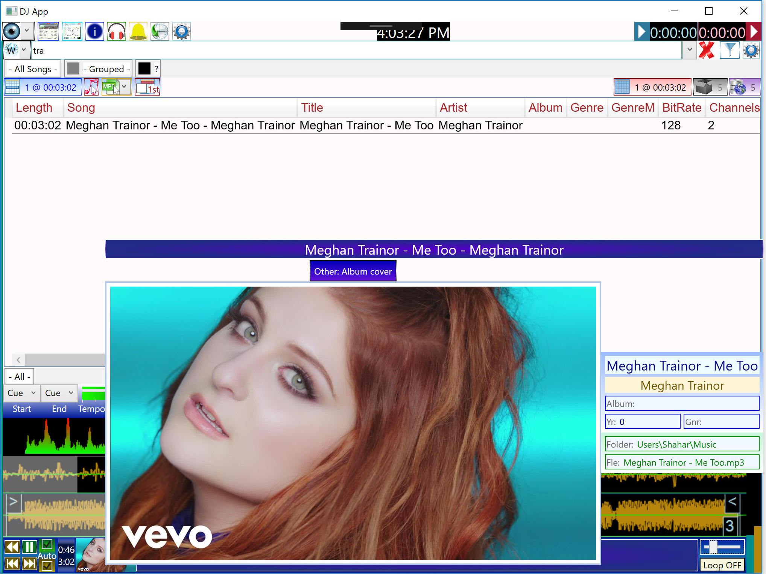Pause playback with the green pause button

(29, 547)
